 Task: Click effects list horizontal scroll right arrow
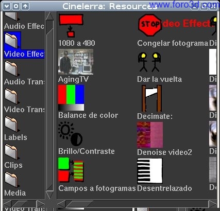point(213,204)
